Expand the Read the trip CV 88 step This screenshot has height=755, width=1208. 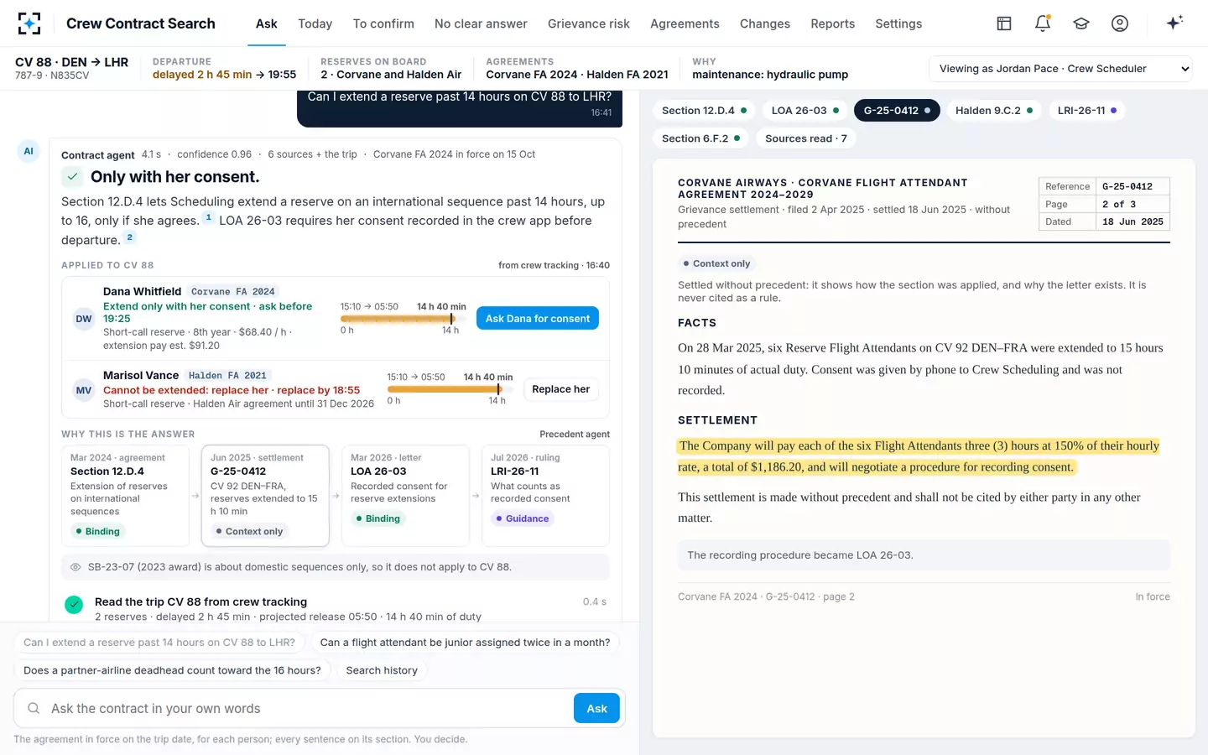pyautogui.click(x=336, y=608)
